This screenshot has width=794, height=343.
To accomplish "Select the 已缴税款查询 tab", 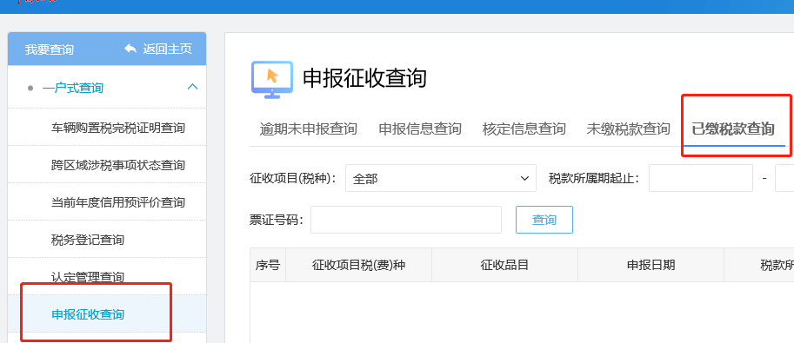I will 733,129.
